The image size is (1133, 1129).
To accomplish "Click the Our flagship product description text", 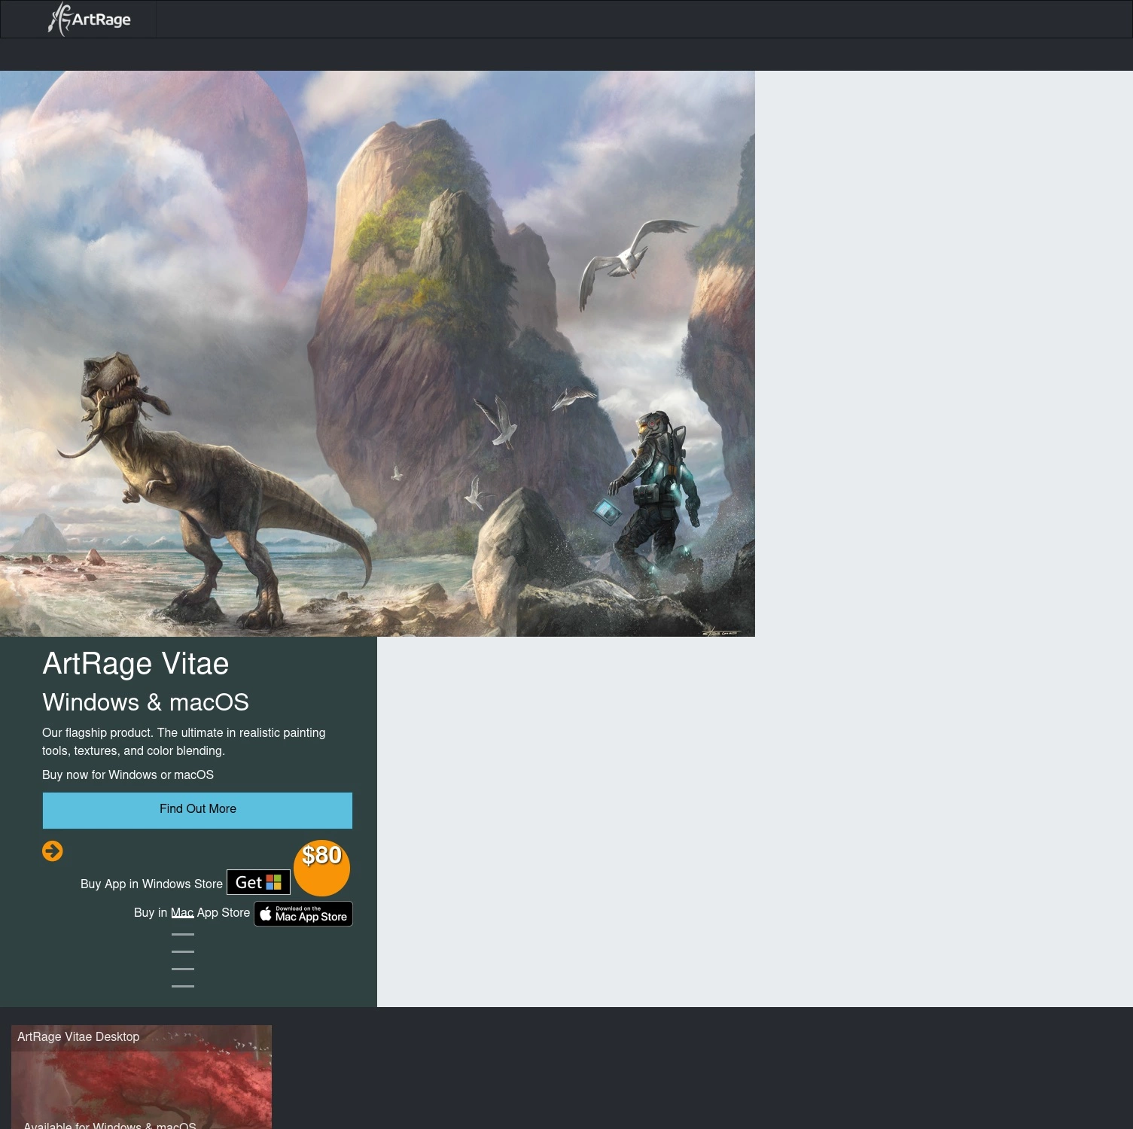I will 185,741.
